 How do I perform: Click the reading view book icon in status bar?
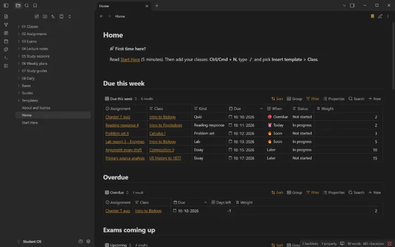pyautogui.click(x=342, y=244)
